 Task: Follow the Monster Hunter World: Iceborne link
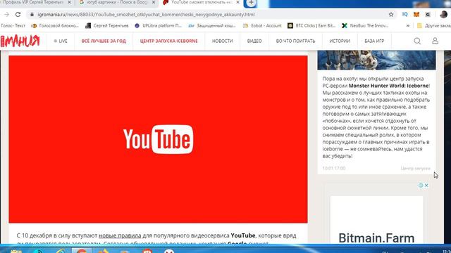[x=389, y=86]
